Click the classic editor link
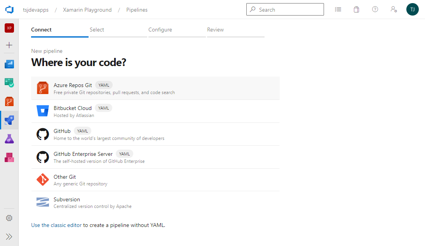425x246 pixels. tap(66, 225)
